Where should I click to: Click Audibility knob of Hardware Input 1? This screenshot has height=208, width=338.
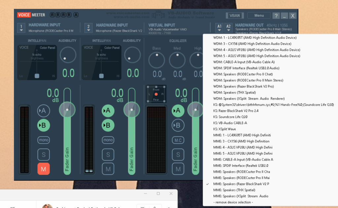(68, 55)
